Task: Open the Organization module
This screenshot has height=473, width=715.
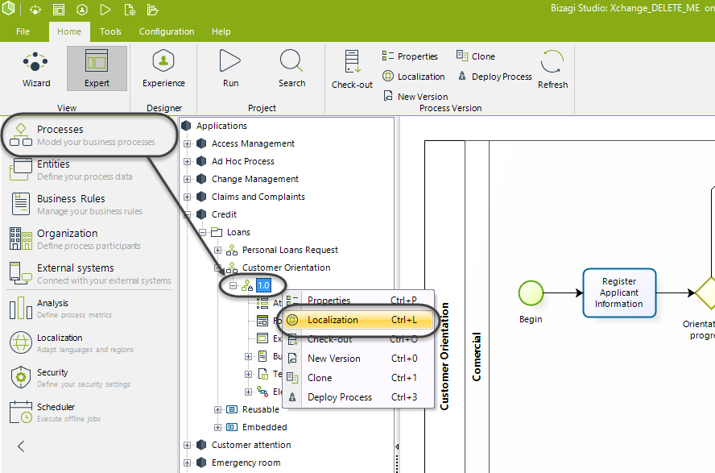Action: coord(89,239)
